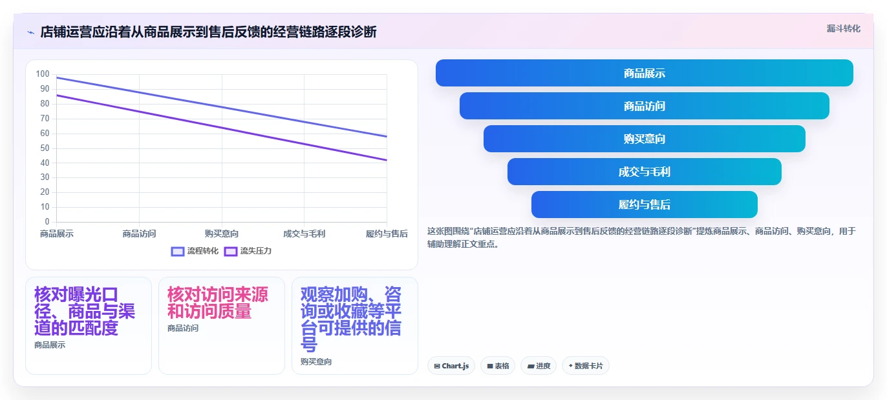The width and height of the screenshot is (887, 400).
Task: Click the 成交与毛利 x-axis label on chart
Action: (x=304, y=234)
